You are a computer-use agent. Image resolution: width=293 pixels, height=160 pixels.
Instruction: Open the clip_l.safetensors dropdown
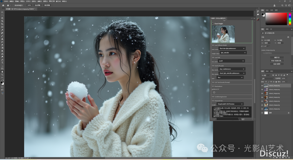[232, 69]
